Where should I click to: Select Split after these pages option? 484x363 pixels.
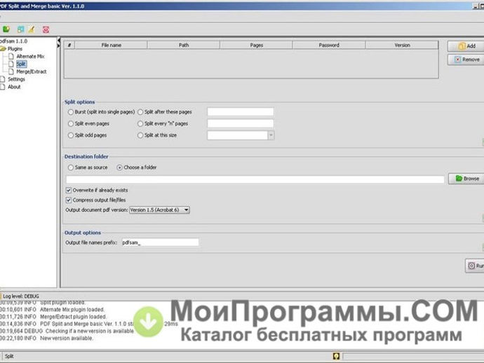click(x=140, y=112)
